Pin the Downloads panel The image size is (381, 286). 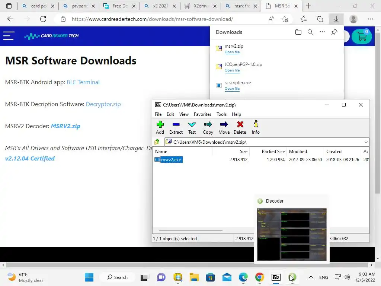[x=334, y=32]
